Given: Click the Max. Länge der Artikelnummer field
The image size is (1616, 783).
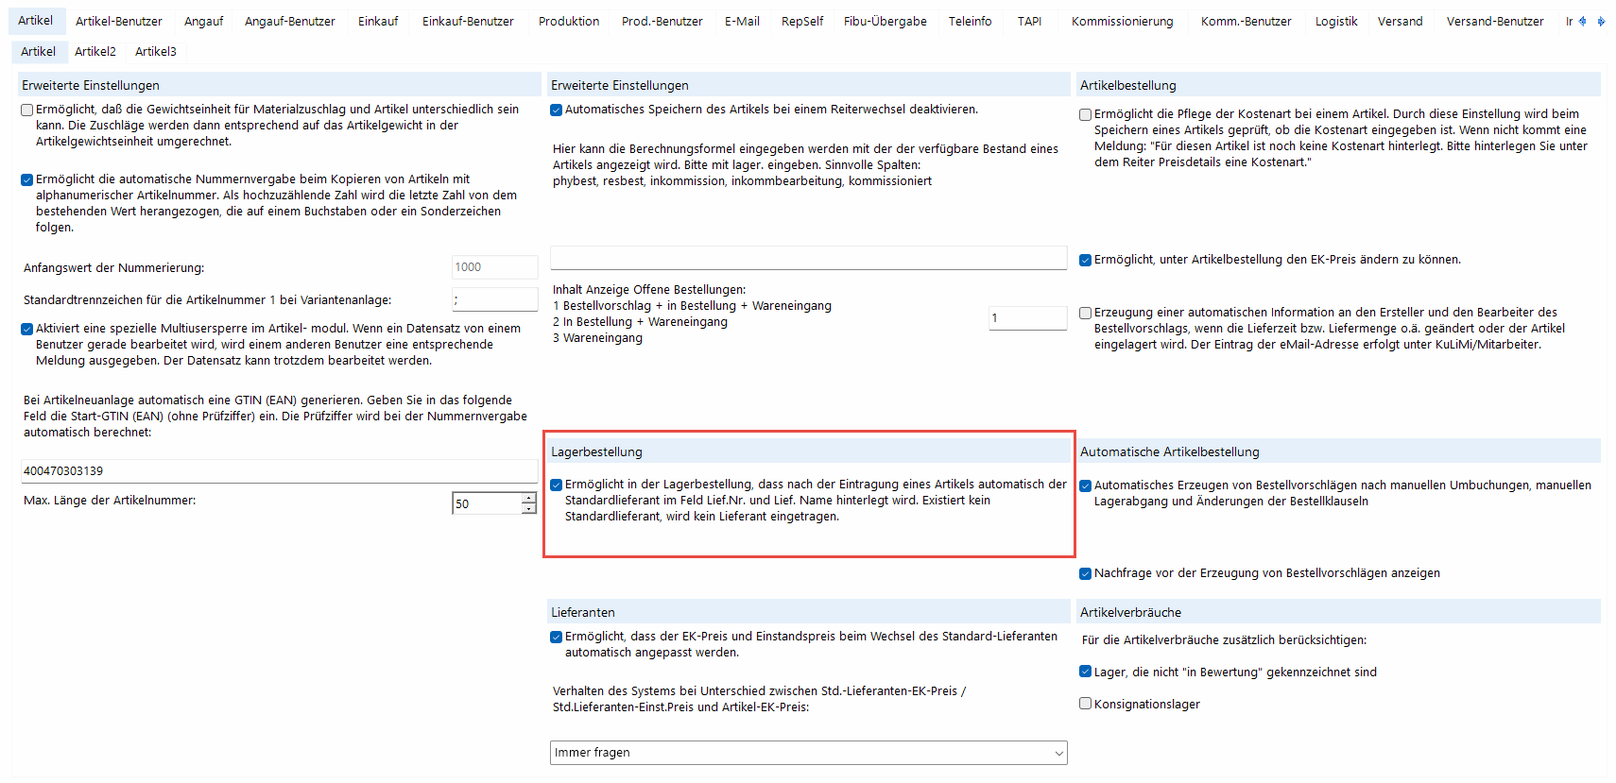Looking at the screenshot, I should point(487,503).
